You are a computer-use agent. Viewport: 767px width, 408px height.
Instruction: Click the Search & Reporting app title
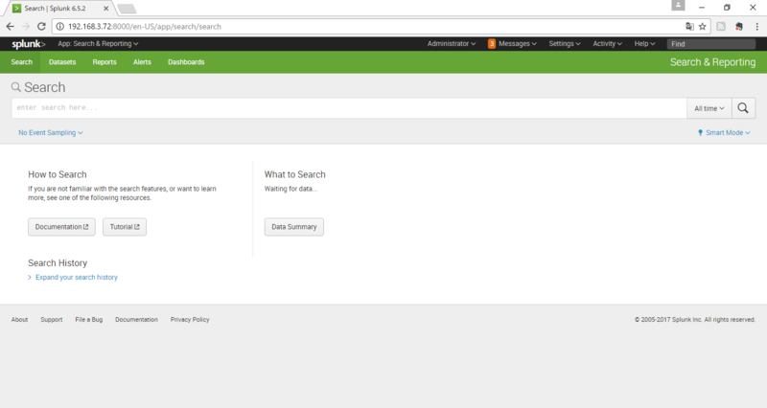712,62
